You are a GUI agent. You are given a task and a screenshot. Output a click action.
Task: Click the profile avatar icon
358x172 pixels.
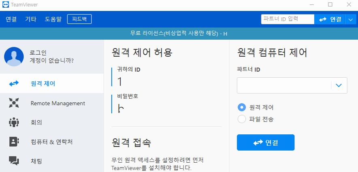coord(14,57)
